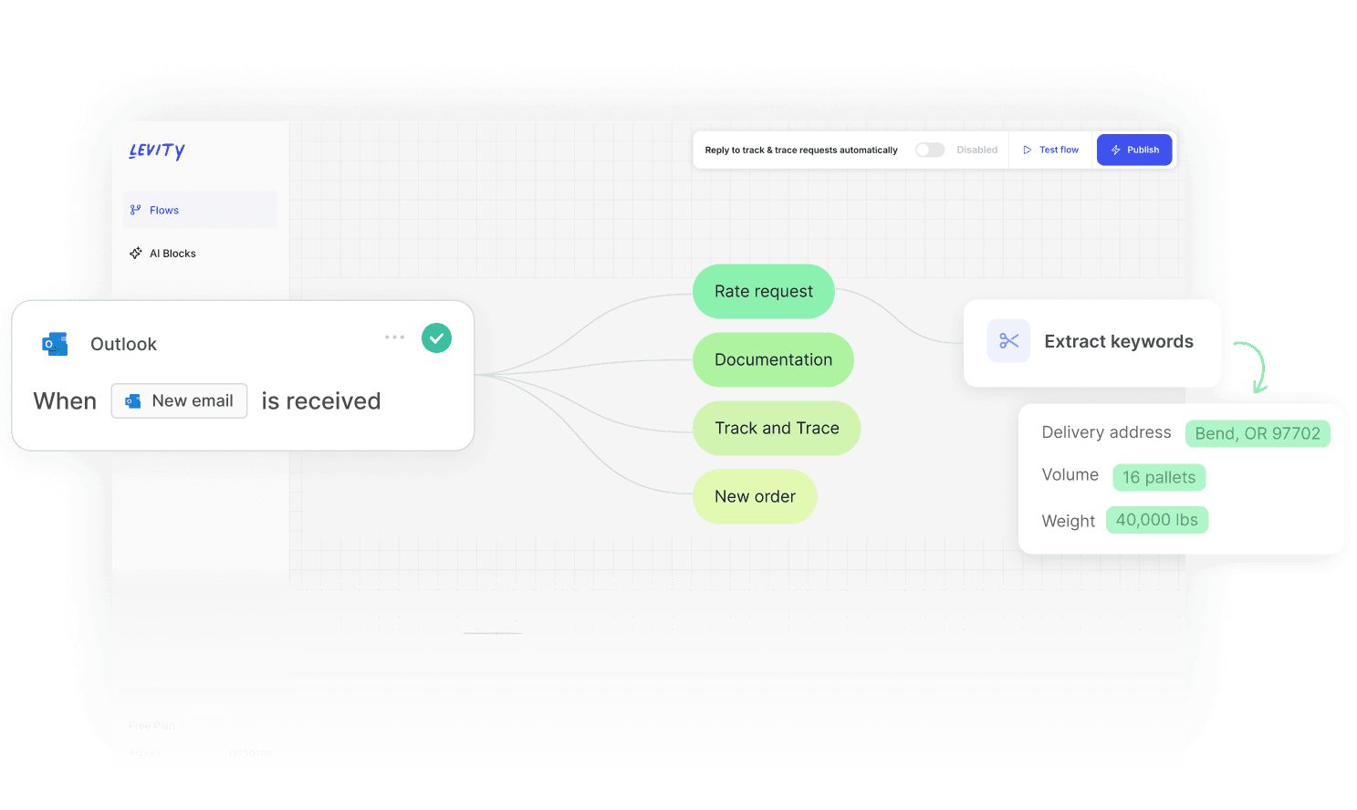The height and width of the screenshot is (810, 1357).
Task: Open the New email trigger selector
Action: 179,400
